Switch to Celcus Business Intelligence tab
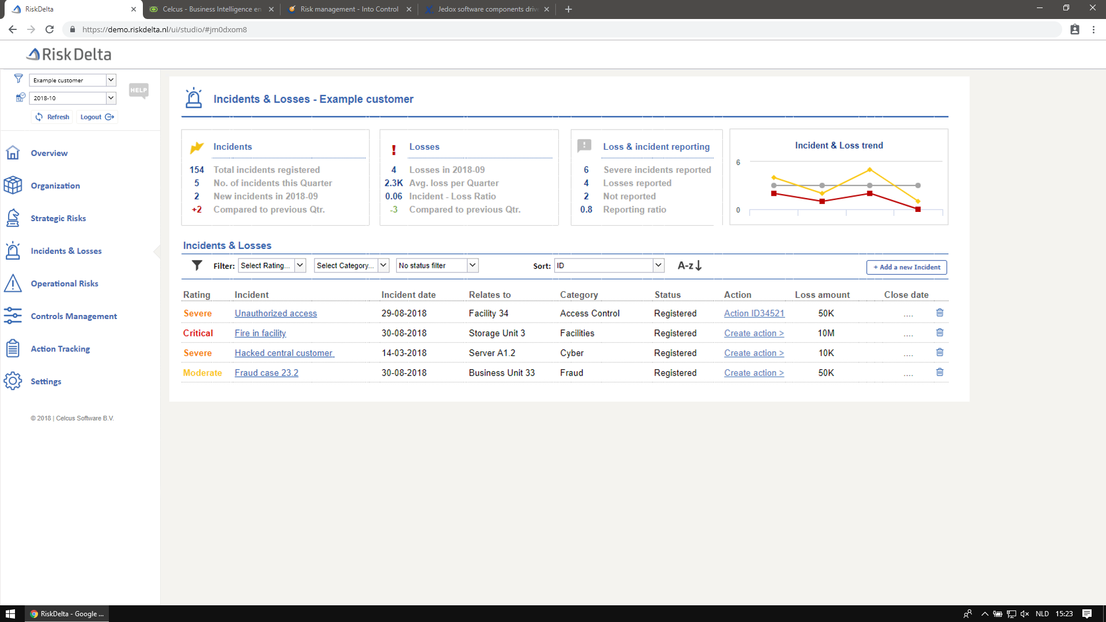This screenshot has width=1106, height=622. (x=212, y=9)
